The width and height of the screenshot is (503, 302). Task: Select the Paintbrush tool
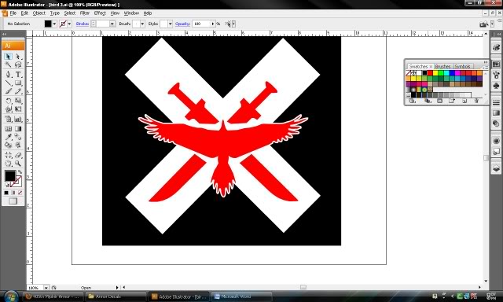pos(8,92)
